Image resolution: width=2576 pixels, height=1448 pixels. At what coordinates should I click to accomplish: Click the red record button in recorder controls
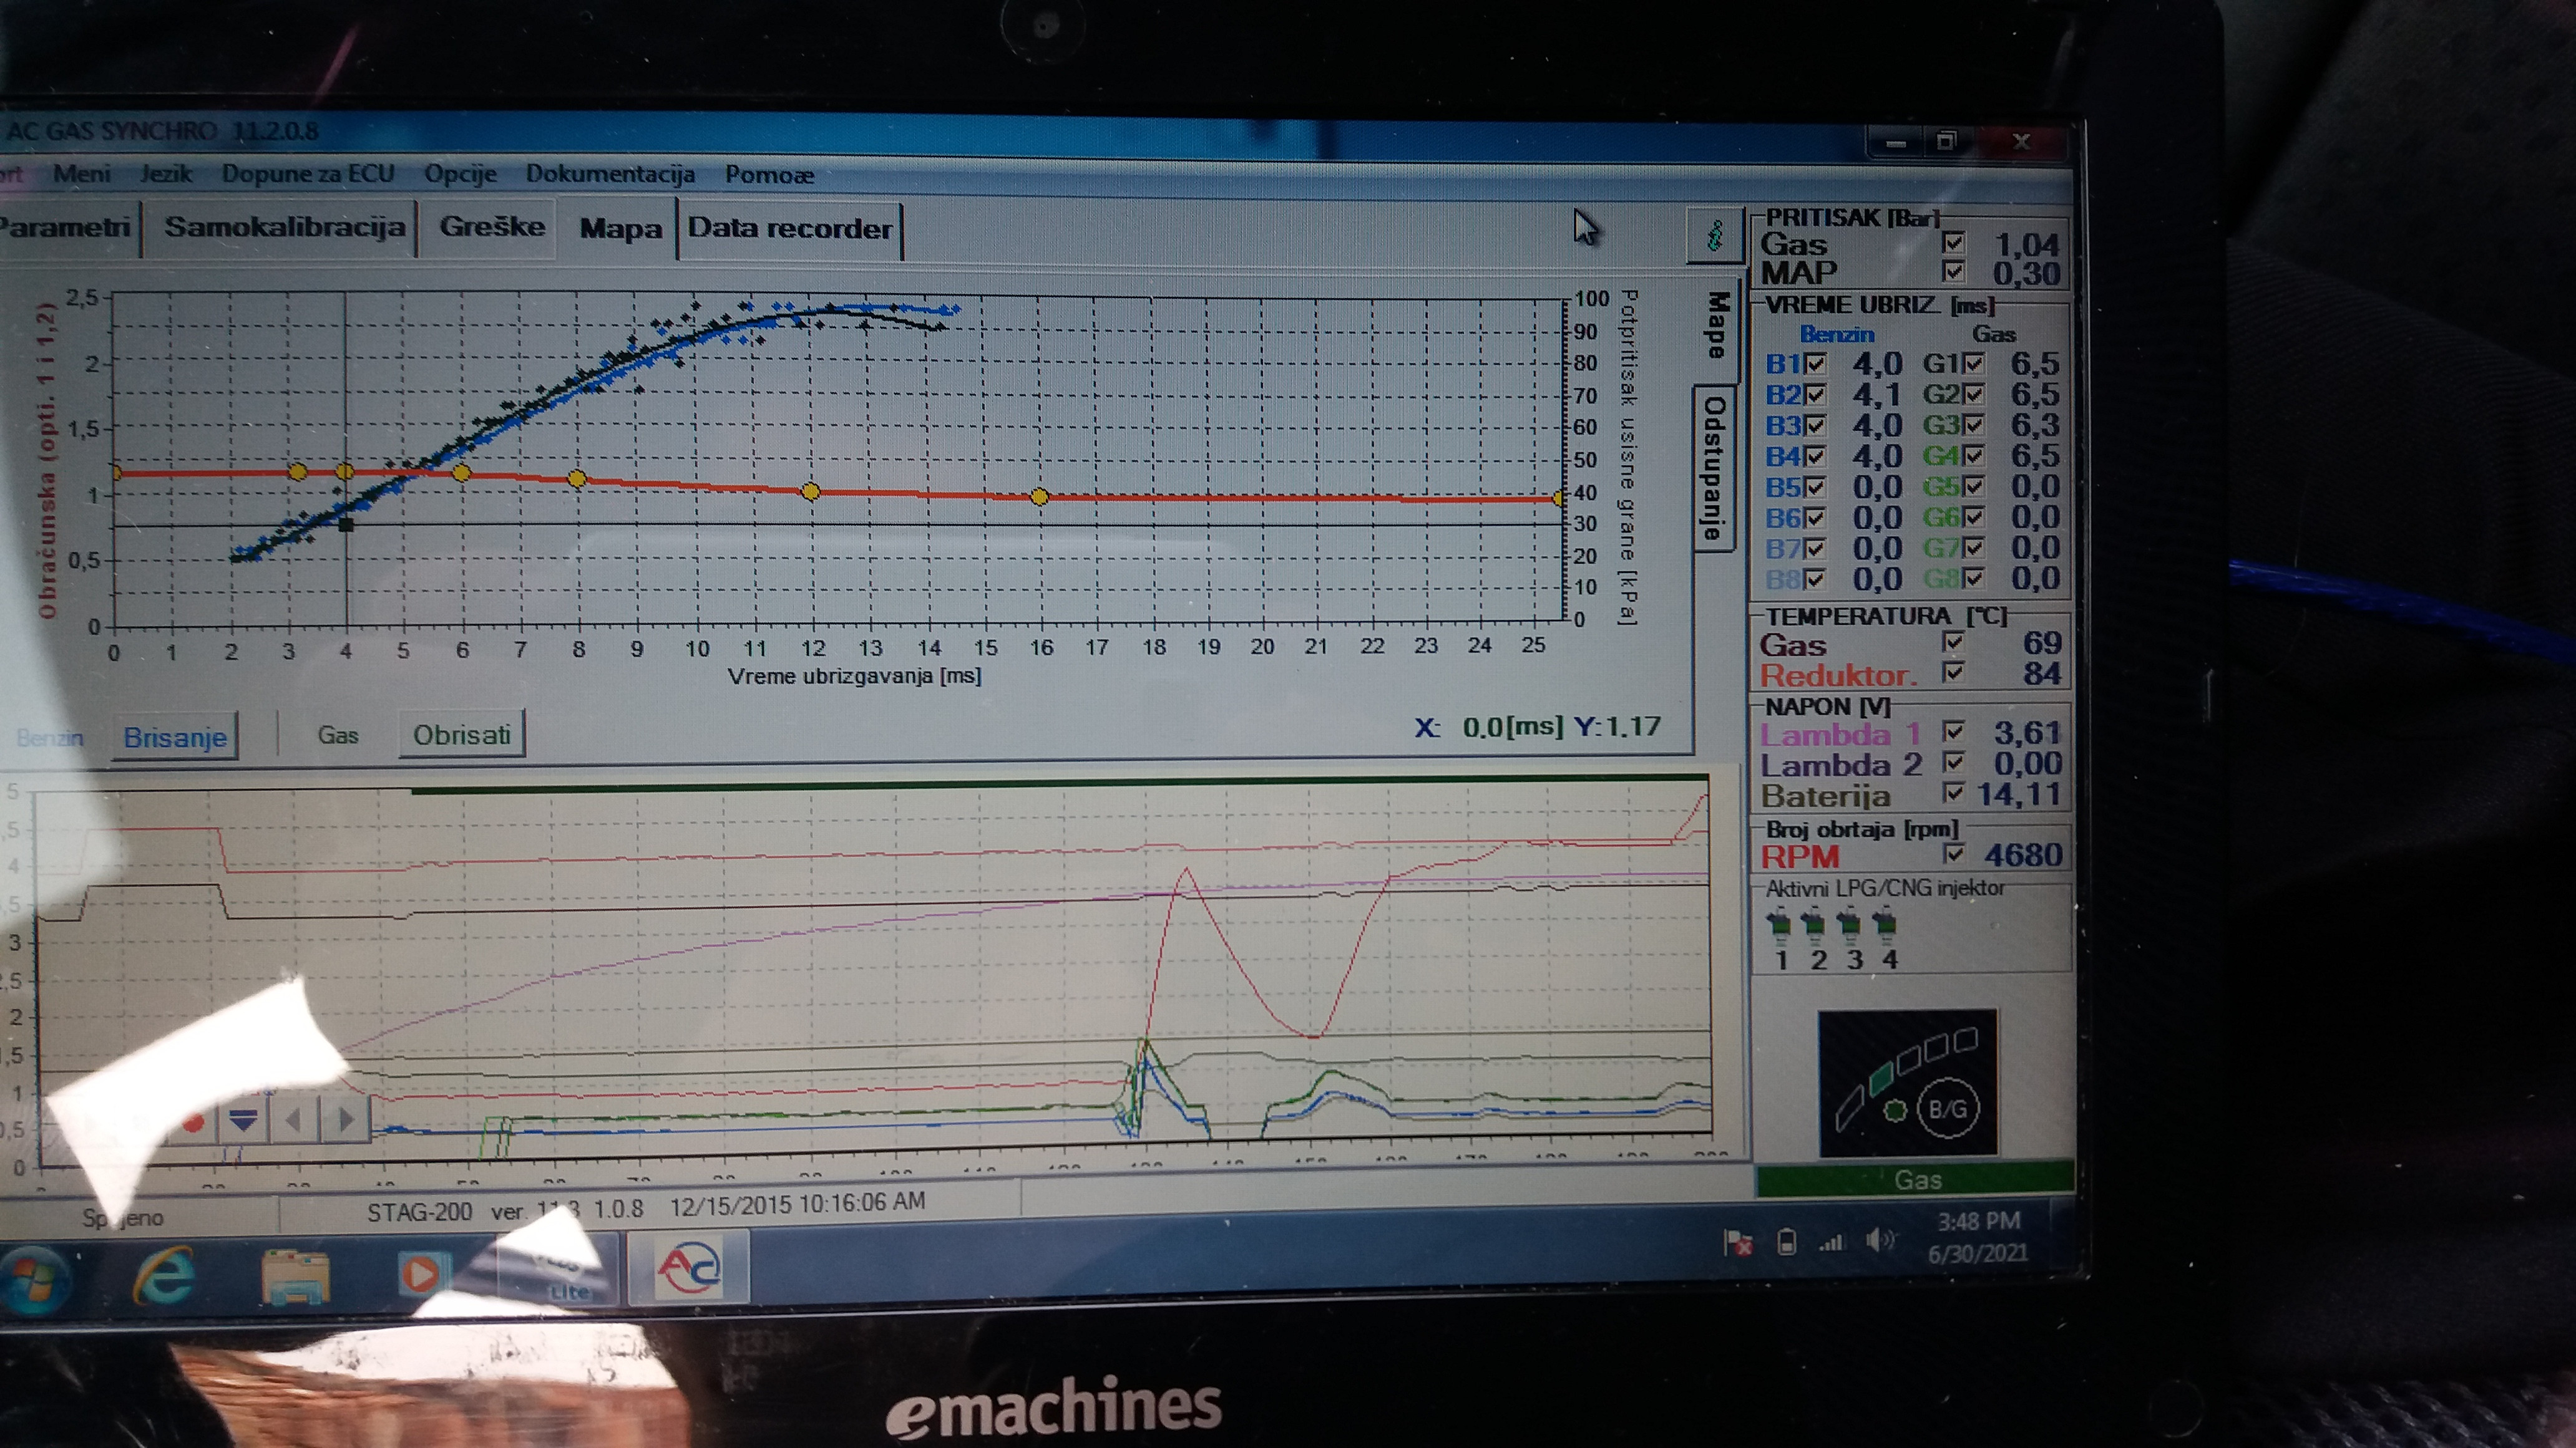click(193, 1122)
